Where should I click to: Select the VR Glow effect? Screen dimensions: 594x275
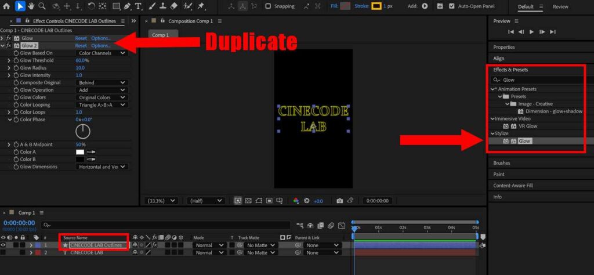point(528,126)
